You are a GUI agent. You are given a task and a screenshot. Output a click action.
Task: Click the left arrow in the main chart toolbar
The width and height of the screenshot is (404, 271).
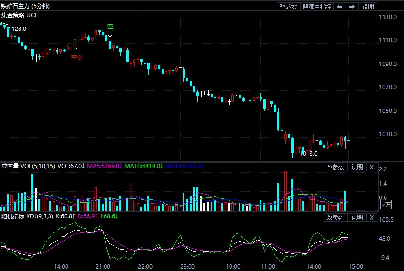[x=339, y=7]
